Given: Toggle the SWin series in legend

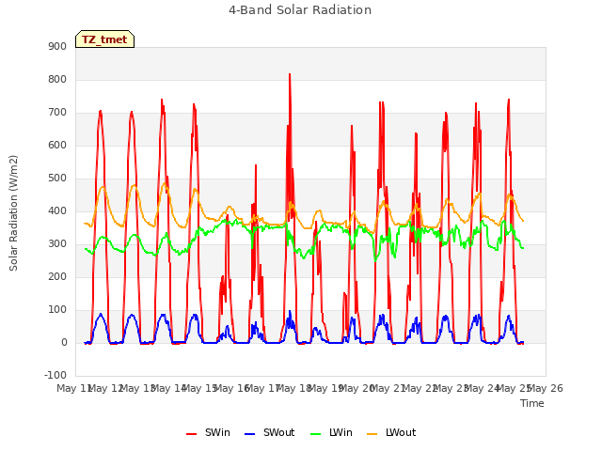Looking at the screenshot, I should click(208, 432).
